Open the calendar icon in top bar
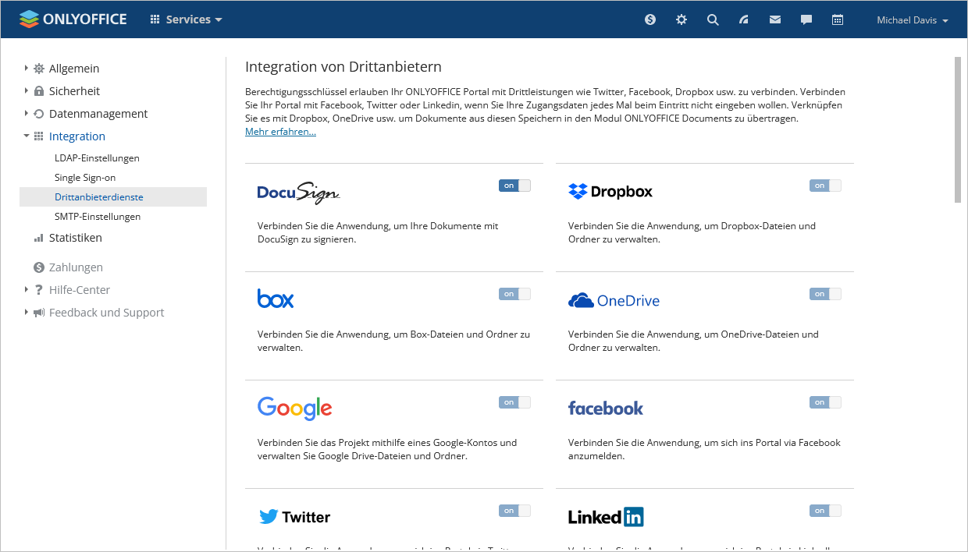Screen dimensions: 968x552 point(838,19)
